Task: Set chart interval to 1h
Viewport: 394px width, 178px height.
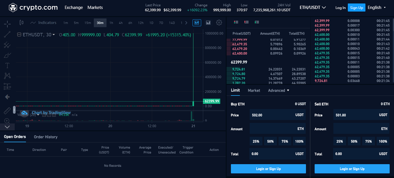Action: point(111,23)
